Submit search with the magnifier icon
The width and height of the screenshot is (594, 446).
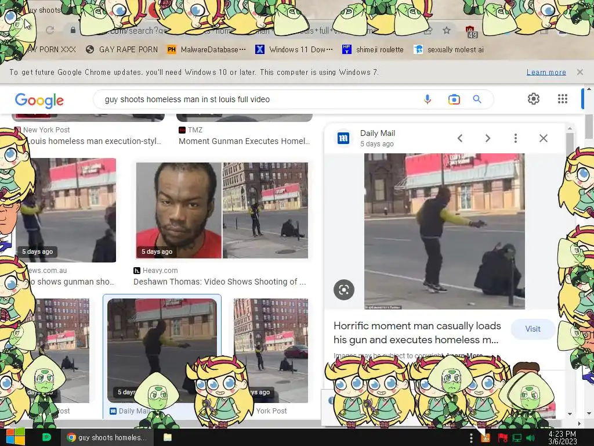(477, 99)
